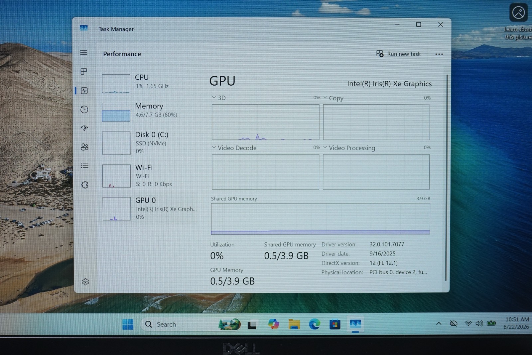This screenshot has height=355, width=532.
Task: Click the Run new task button
Action: (398, 54)
